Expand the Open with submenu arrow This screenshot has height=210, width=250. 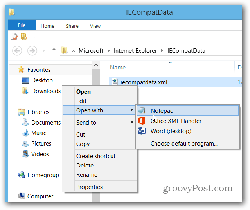[x=132, y=110]
